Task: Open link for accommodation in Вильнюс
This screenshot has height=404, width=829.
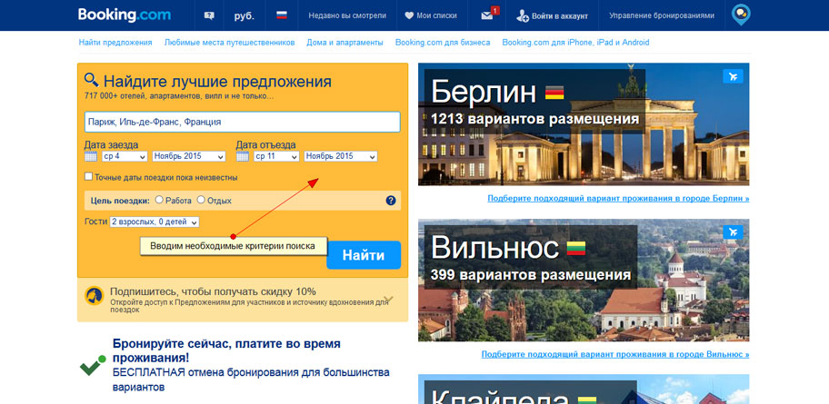Action: click(614, 354)
